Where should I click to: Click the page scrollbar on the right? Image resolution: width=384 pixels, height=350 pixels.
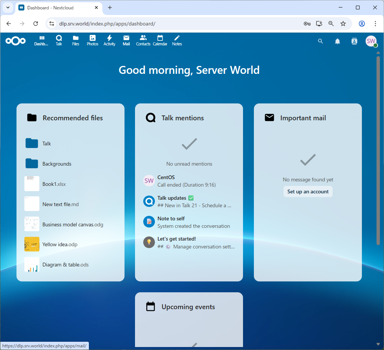point(378,150)
